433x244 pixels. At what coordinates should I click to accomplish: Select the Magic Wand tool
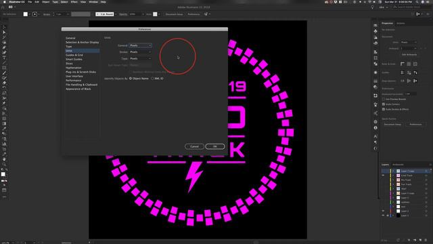pyautogui.click(x=4, y=37)
